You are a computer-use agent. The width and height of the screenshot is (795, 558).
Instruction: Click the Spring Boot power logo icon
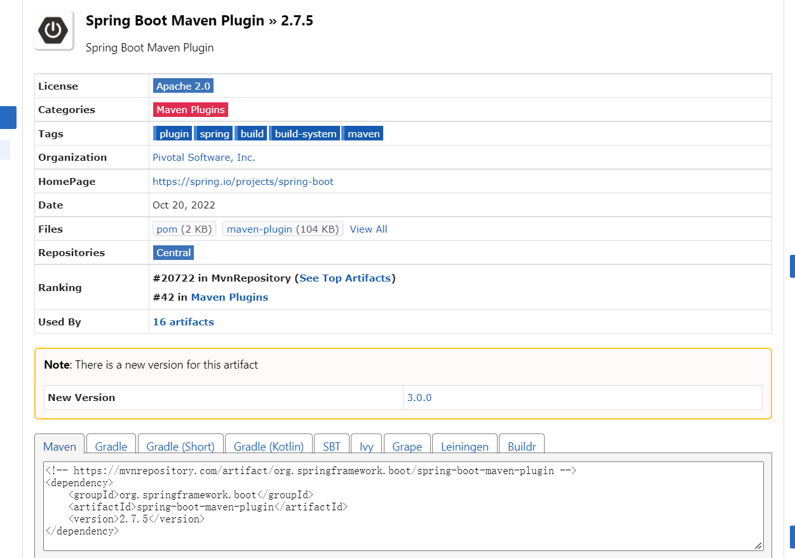(x=53, y=31)
